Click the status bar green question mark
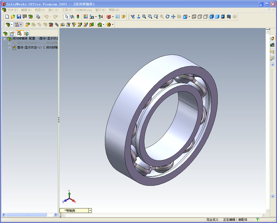Image resolution: width=277 pixels, height=223 pixels. pos(257,220)
